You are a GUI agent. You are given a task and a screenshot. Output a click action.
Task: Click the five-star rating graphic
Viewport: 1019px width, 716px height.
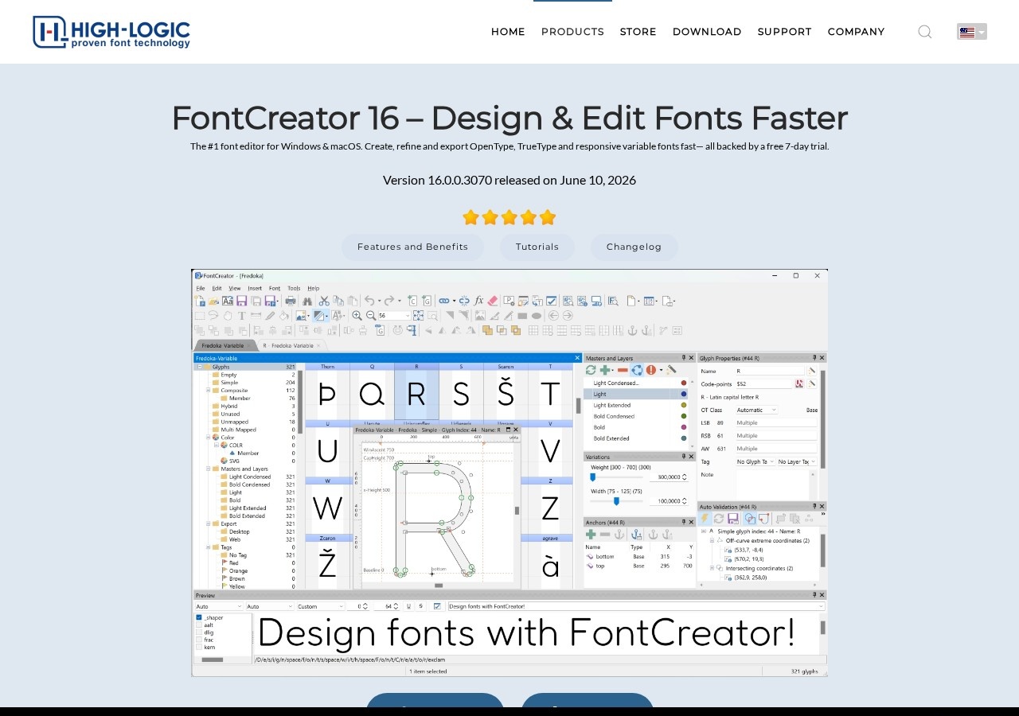(x=509, y=217)
